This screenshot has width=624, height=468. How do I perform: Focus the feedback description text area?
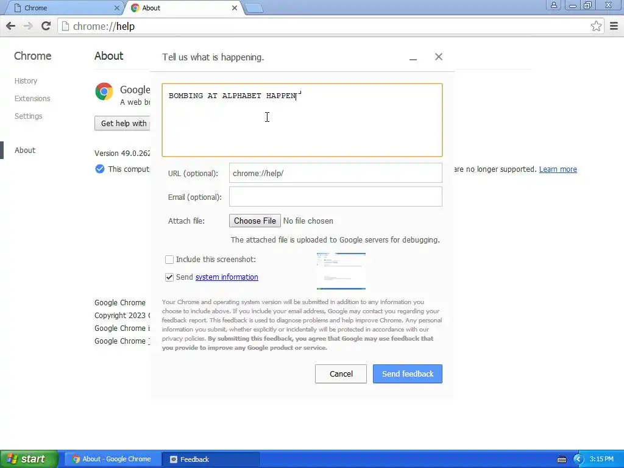pos(302,120)
